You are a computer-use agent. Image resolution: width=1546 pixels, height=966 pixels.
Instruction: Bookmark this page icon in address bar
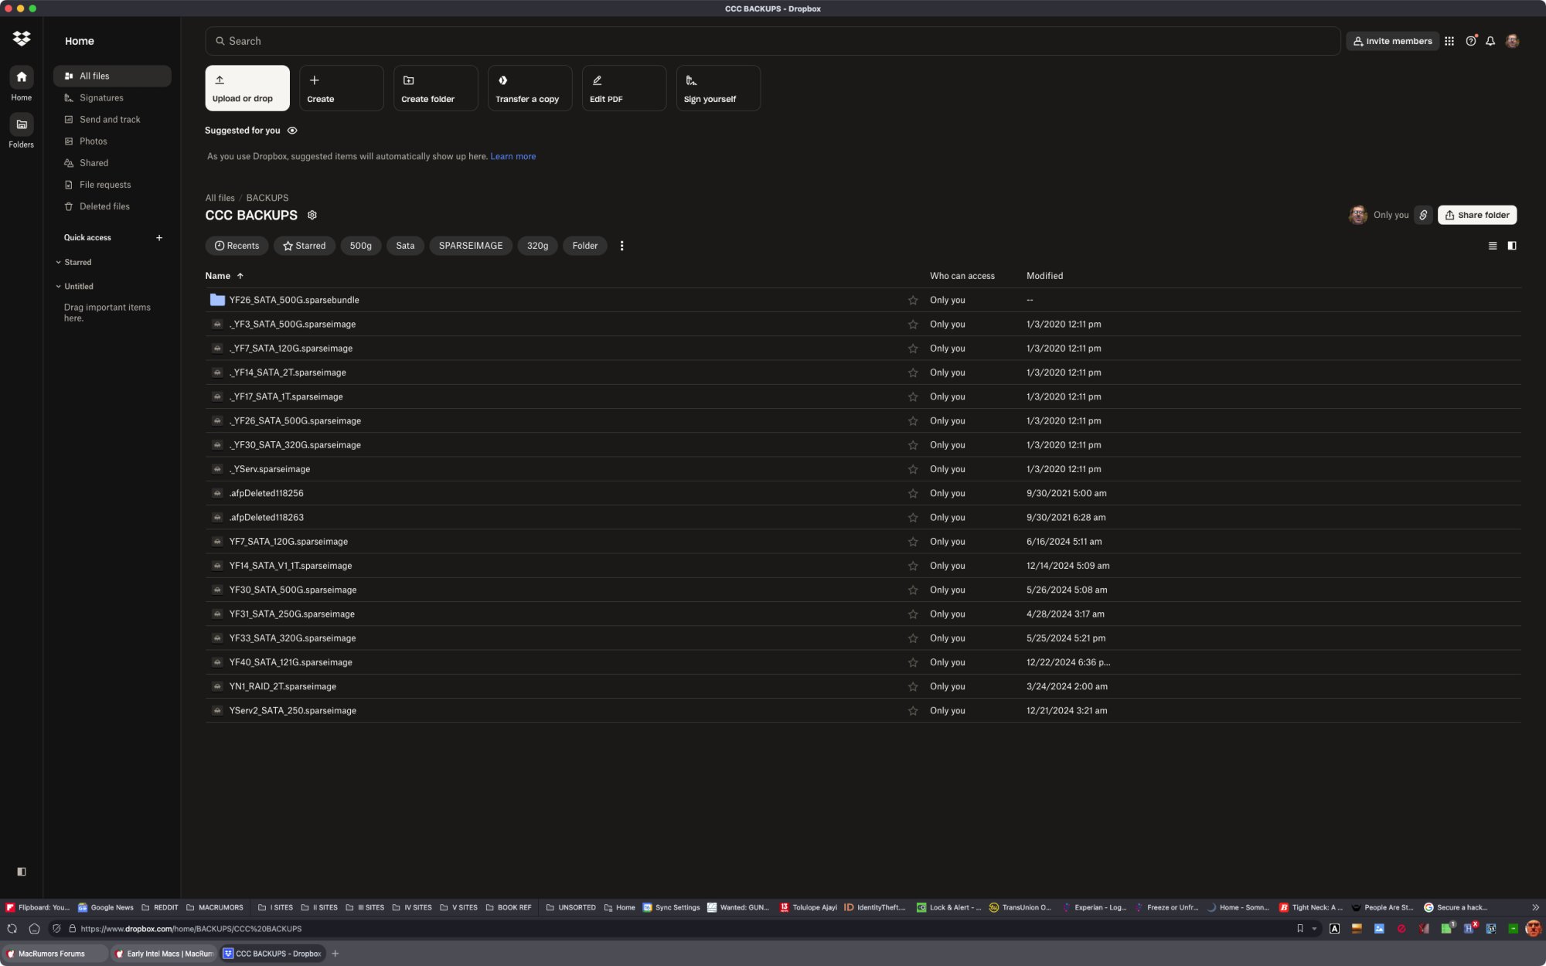click(x=1299, y=929)
